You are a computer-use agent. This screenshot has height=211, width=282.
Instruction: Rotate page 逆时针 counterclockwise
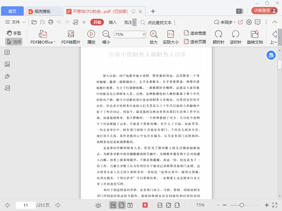[235, 37]
